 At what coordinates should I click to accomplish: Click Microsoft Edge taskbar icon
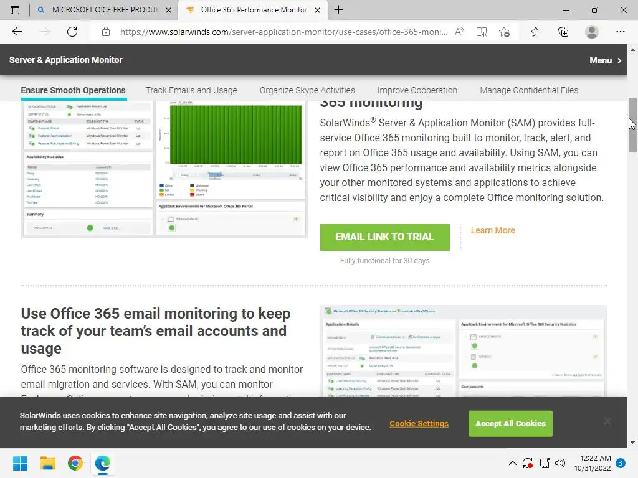[103, 463]
